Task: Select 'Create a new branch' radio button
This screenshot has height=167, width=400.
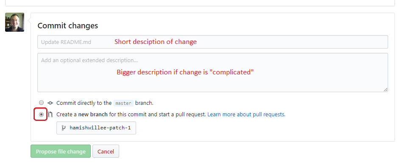Action: click(x=41, y=115)
